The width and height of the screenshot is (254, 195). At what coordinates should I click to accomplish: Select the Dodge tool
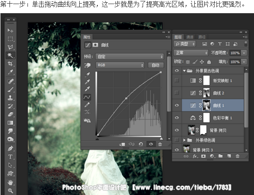[x=10, y=139]
